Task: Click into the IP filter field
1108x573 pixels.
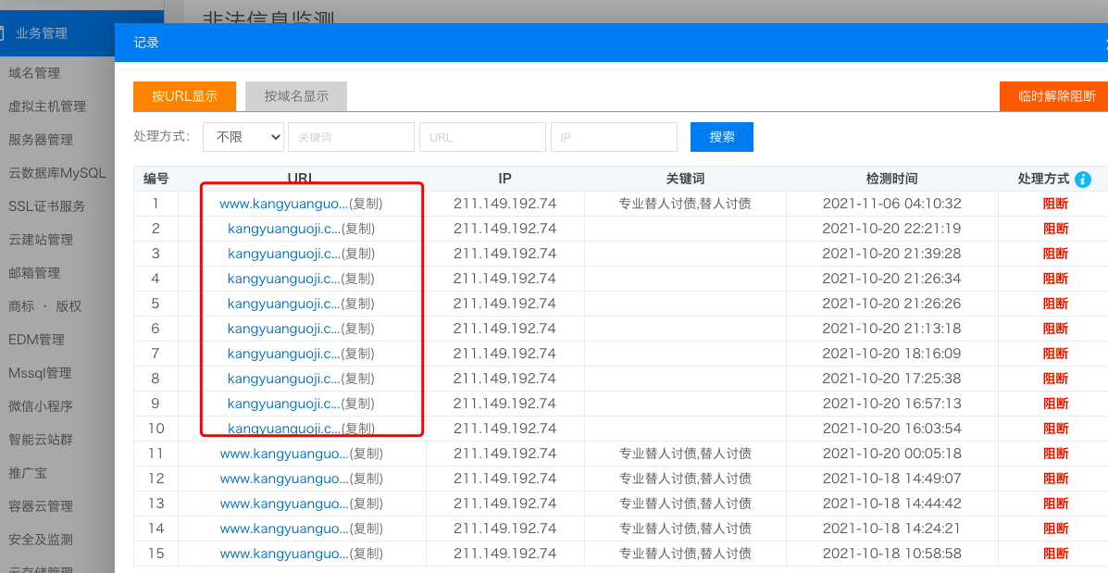Action: [x=614, y=137]
